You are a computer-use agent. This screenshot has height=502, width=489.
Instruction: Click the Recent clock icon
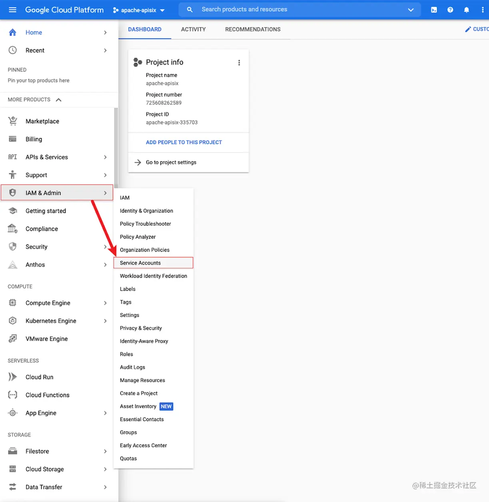tap(13, 50)
